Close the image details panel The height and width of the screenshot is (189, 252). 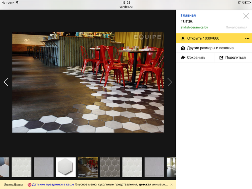(246, 16)
